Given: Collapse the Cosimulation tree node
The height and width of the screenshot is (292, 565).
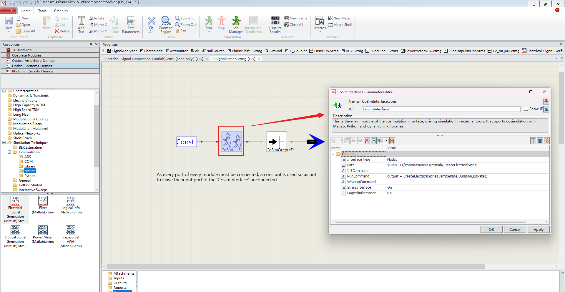Looking at the screenshot, I should coord(10,152).
